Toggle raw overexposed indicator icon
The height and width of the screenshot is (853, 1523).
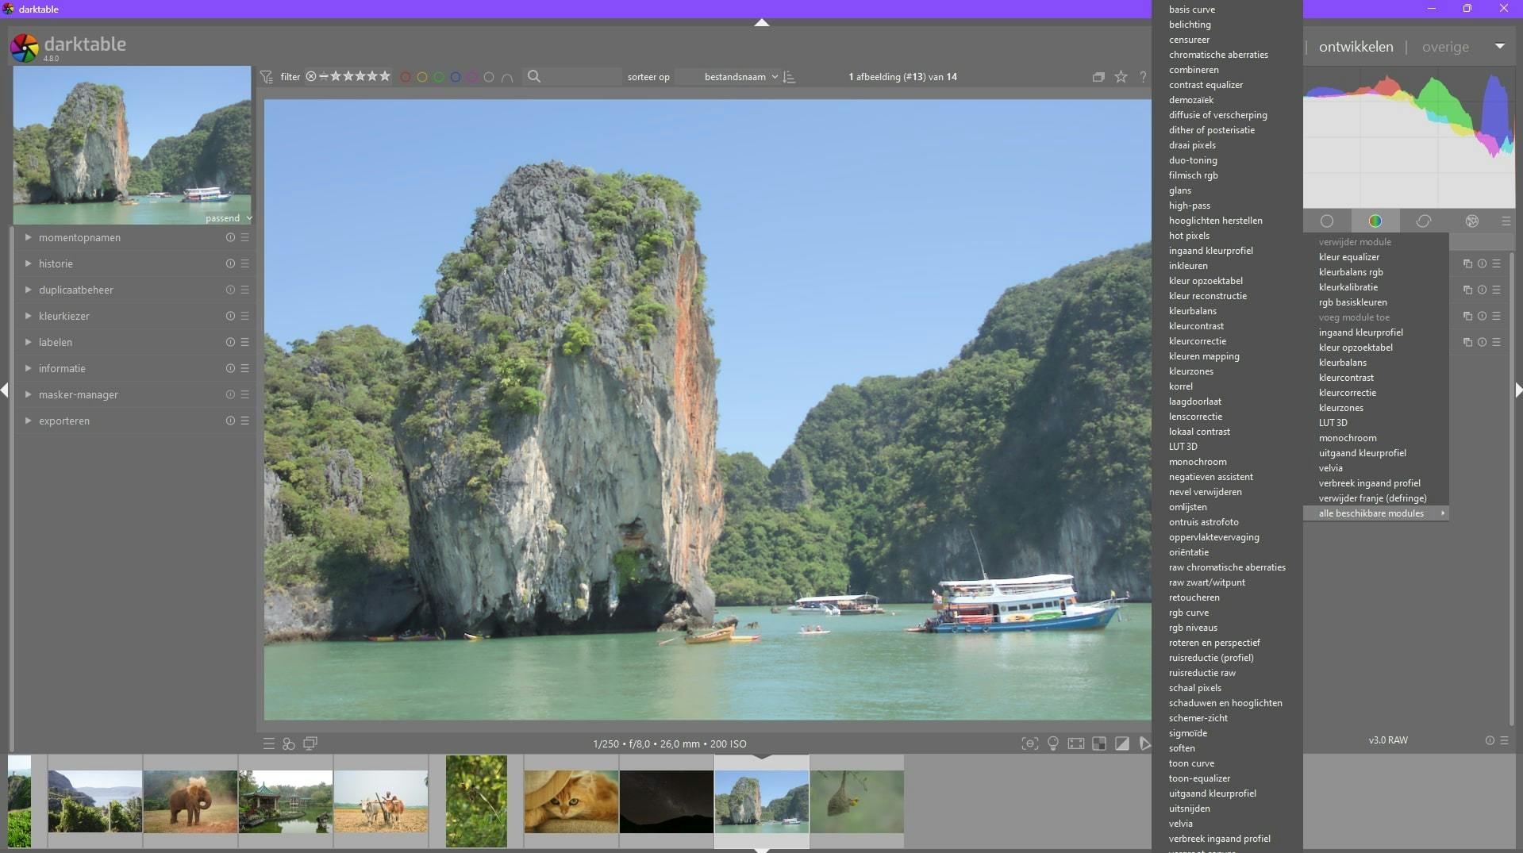click(1099, 743)
